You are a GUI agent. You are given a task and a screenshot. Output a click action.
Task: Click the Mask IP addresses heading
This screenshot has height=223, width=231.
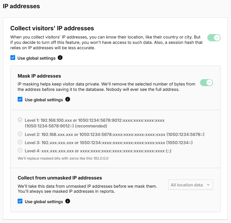coord(39,76)
